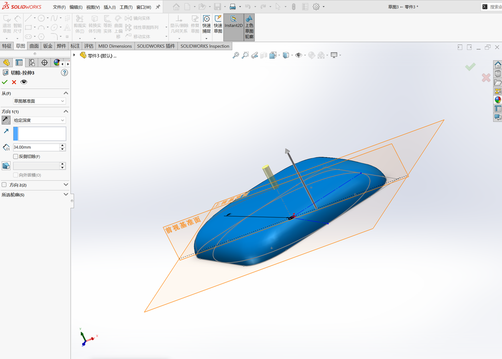Open the 给定深度 end condition dropdown
This screenshot has height=359, width=502.
(39, 120)
